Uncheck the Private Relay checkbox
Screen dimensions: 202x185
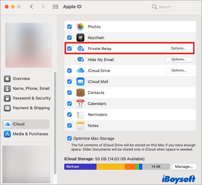70,48
